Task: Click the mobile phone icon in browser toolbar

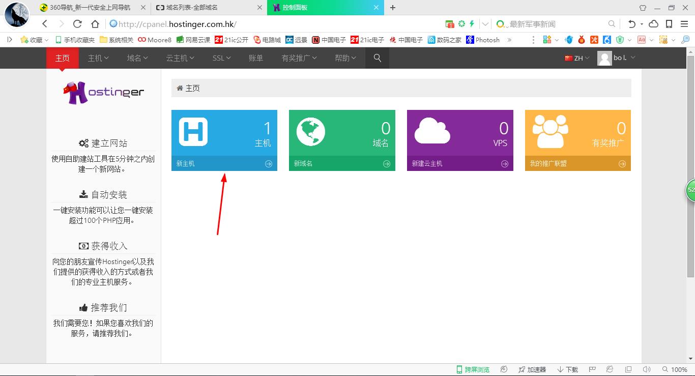Action: [x=669, y=24]
